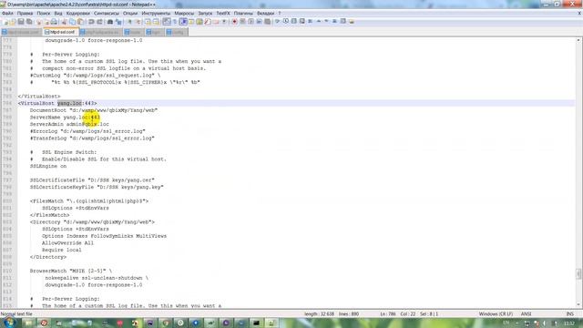Image resolution: width=583 pixels, height=328 pixels.
Task: Click the "Require local" line
Action: point(62,250)
